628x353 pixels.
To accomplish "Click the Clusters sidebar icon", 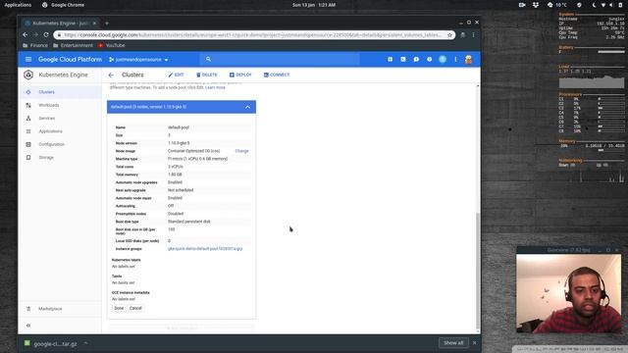I will [28, 92].
